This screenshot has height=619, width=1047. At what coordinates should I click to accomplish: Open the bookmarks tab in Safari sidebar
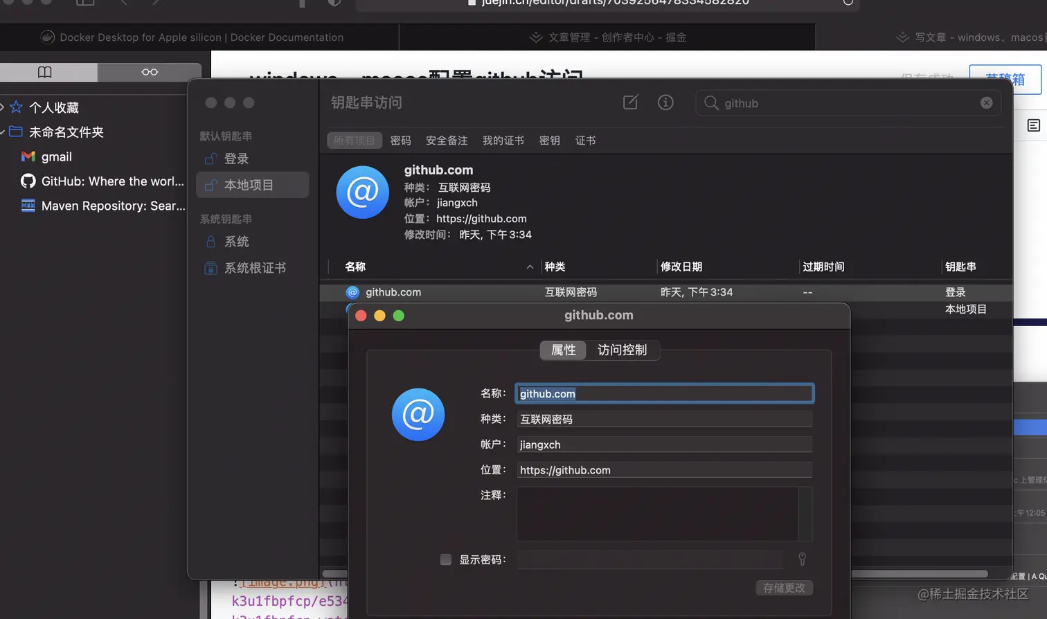coord(45,72)
